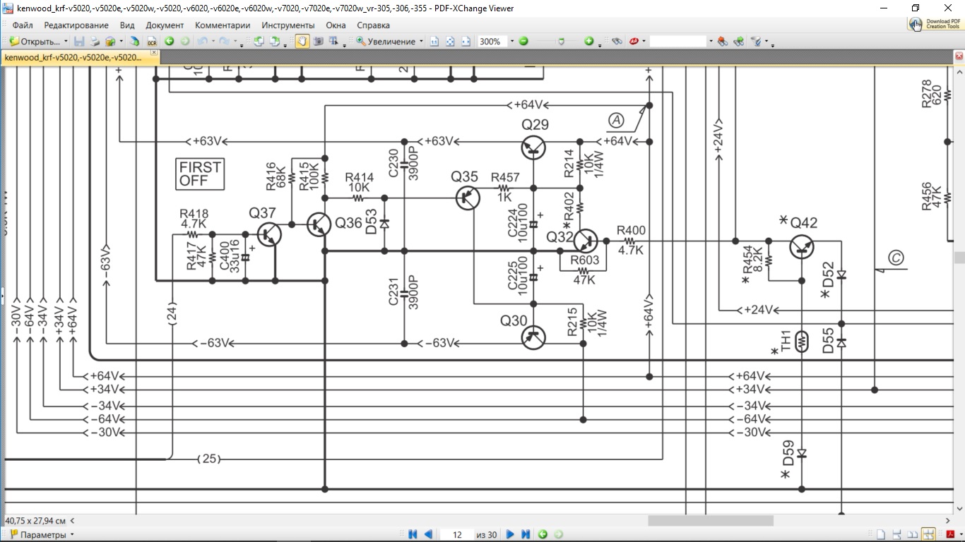Activate the Snapshot camera tool
The image size is (965, 542).
[318, 42]
